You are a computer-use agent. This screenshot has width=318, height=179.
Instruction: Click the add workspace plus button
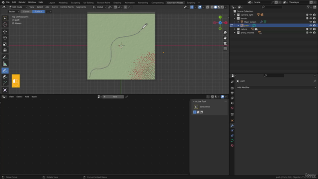(x=199, y=2)
